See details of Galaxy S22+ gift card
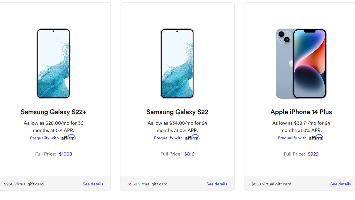Image resolution: width=355 pixels, height=200 pixels. pos(93,184)
